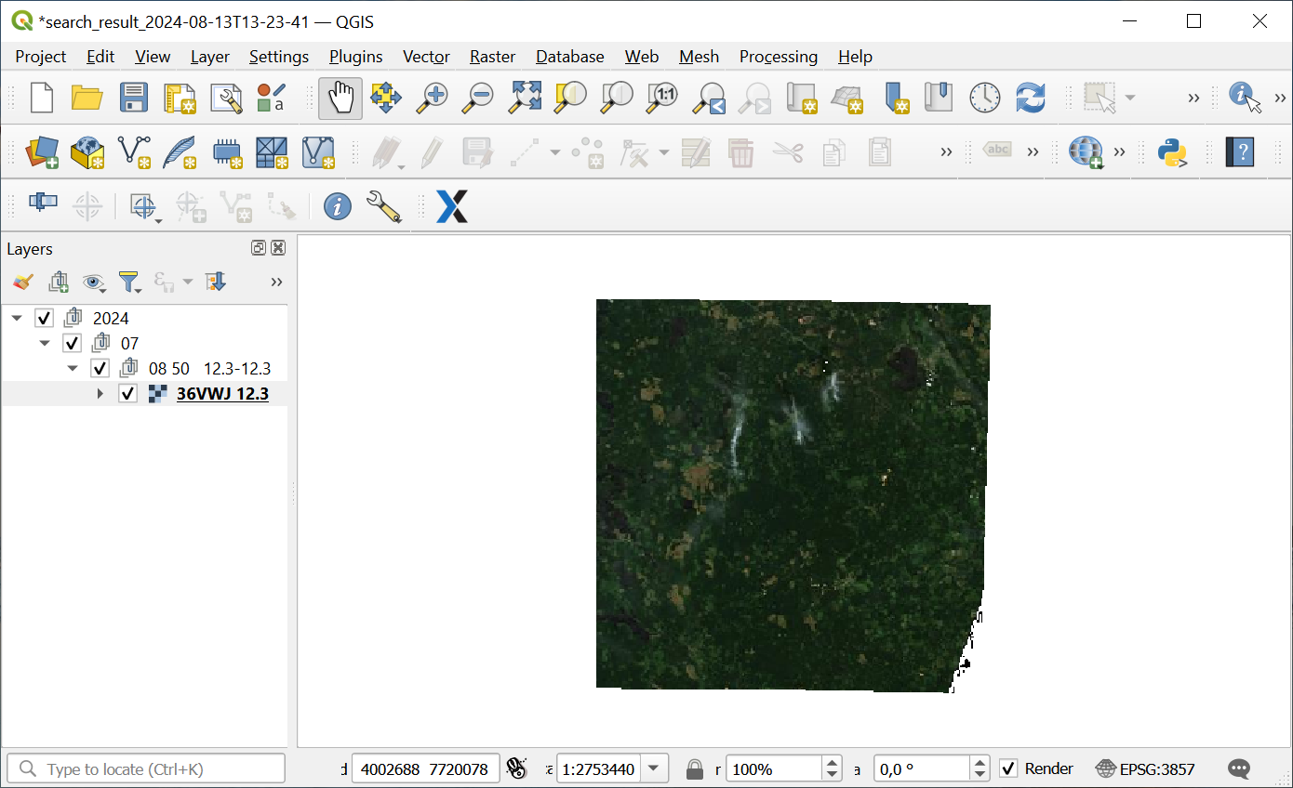
Task: Expand the 36VWJ 12.3 layer entry
Action: pyautogui.click(x=100, y=392)
